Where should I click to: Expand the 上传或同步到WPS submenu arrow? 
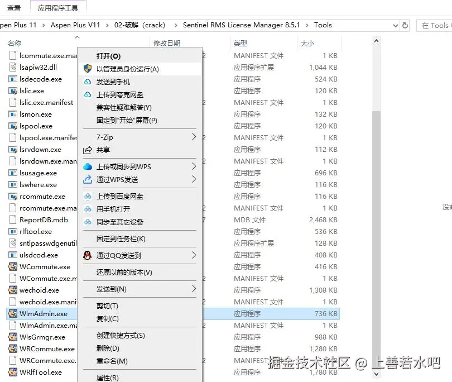pyautogui.click(x=194, y=166)
